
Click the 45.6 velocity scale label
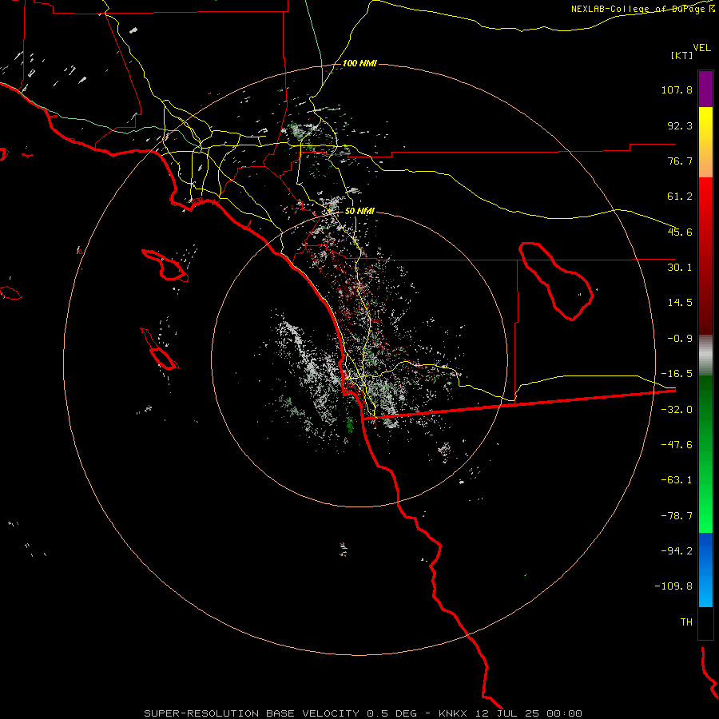coord(680,232)
